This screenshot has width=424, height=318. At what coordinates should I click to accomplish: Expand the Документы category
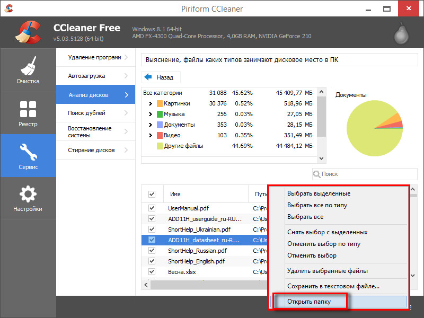pyautogui.click(x=151, y=125)
